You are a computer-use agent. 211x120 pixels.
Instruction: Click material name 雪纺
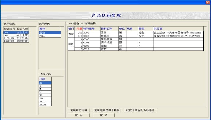[109, 33]
